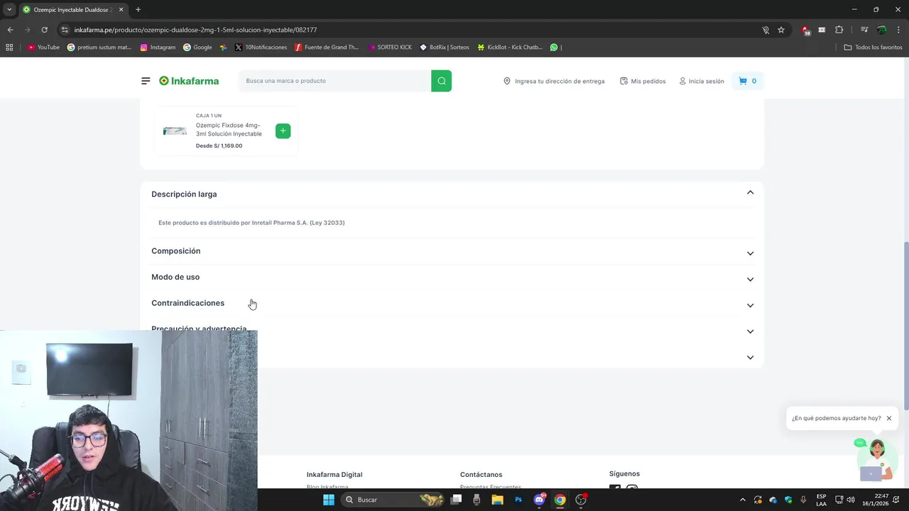Open Task View on taskbar
This screenshot has width=909, height=511.
(x=457, y=500)
